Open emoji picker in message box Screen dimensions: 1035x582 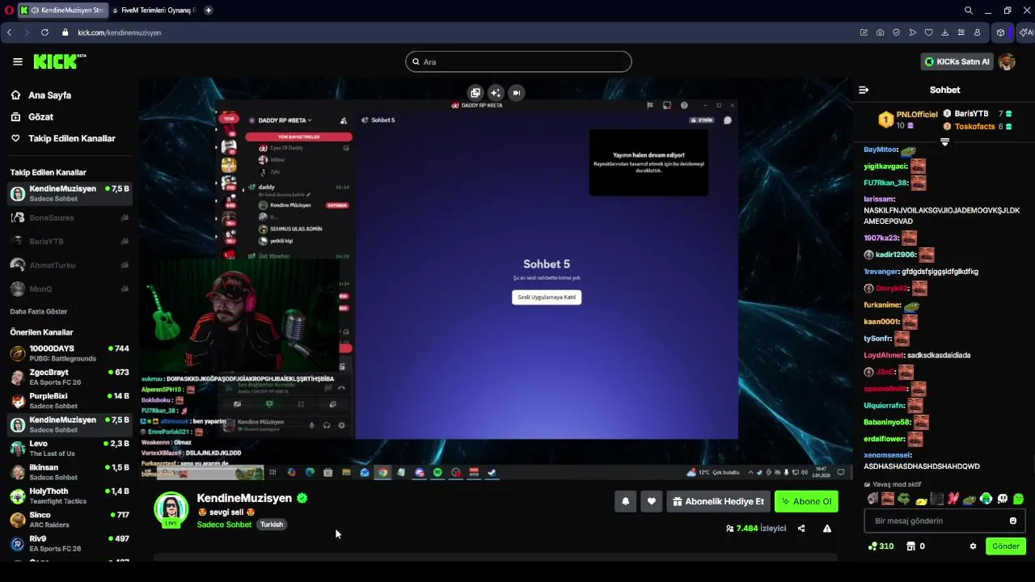click(x=1013, y=521)
